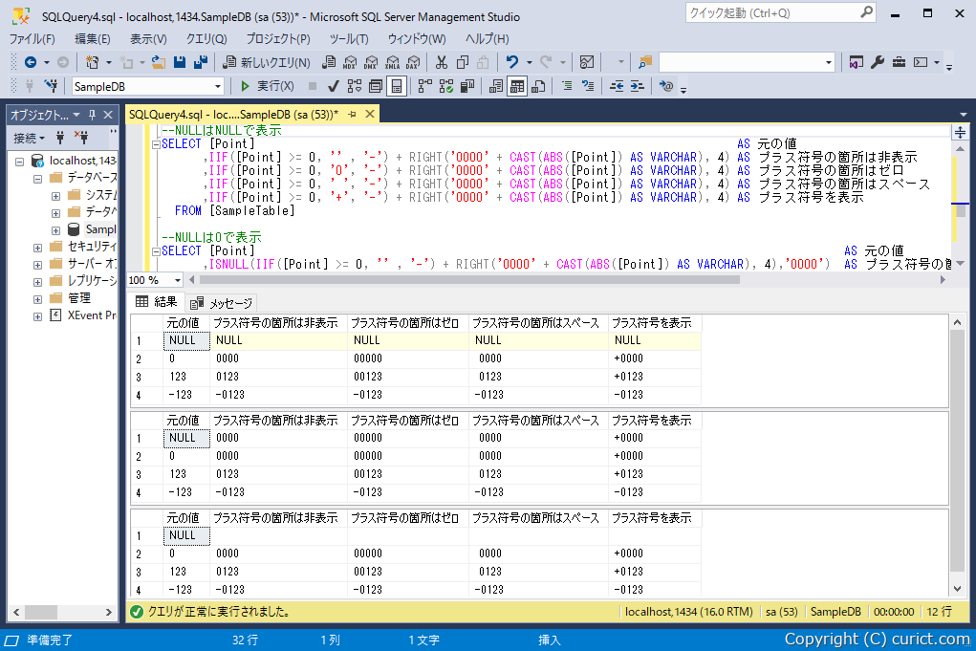Collapse the データベース tree node
The height and width of the screenshot is (651, 976).
point(38,179)
